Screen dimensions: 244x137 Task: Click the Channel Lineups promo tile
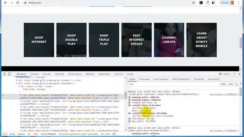169,40
